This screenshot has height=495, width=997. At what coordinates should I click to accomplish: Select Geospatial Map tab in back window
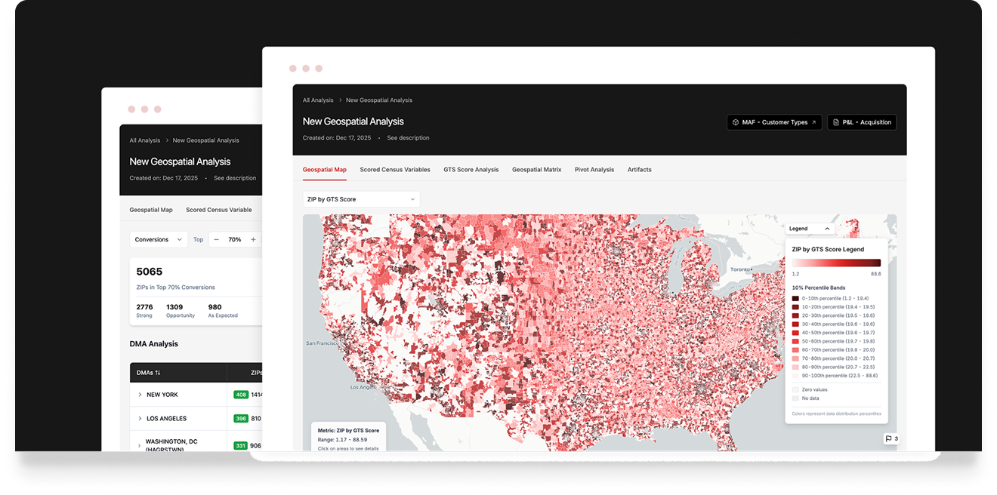tap(151, 210)
